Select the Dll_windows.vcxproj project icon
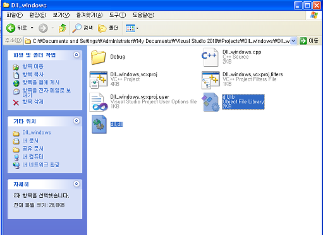Image resolution: width=323 pixels, height=235 pixels. [99, 80]
